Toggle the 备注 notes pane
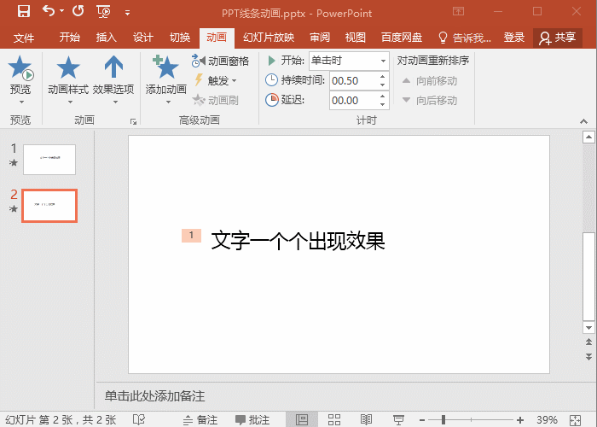The image size is (597, 427). [200, 420]
